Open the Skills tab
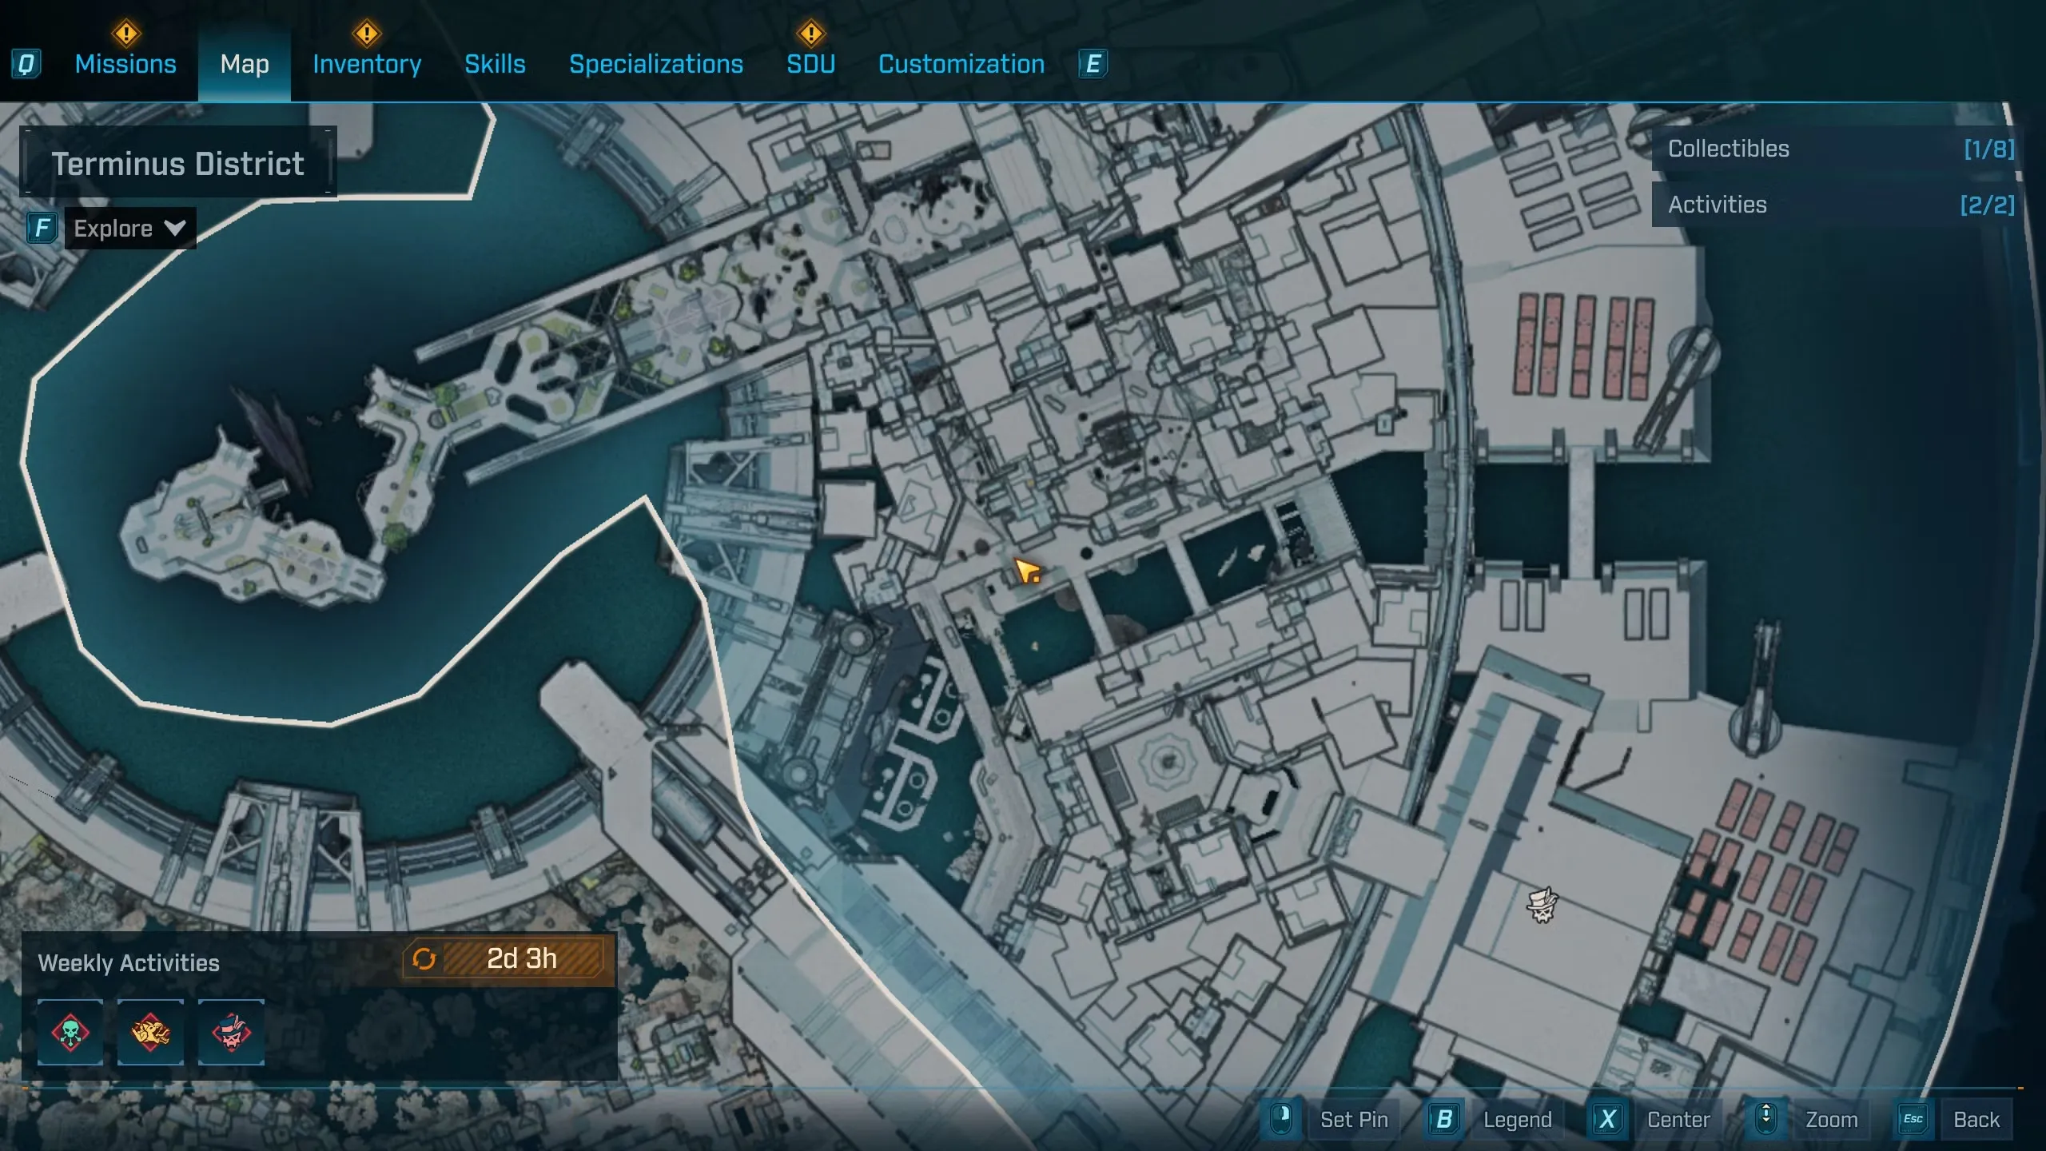The height and width of the screenshot is (1151, 2046). point(495,64)
